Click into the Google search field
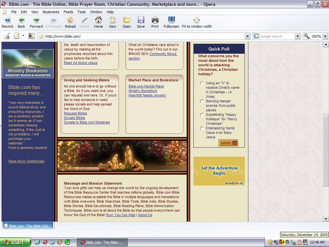Screen dimensions: 329x247 pyautogui.click(x=277, y=36)
